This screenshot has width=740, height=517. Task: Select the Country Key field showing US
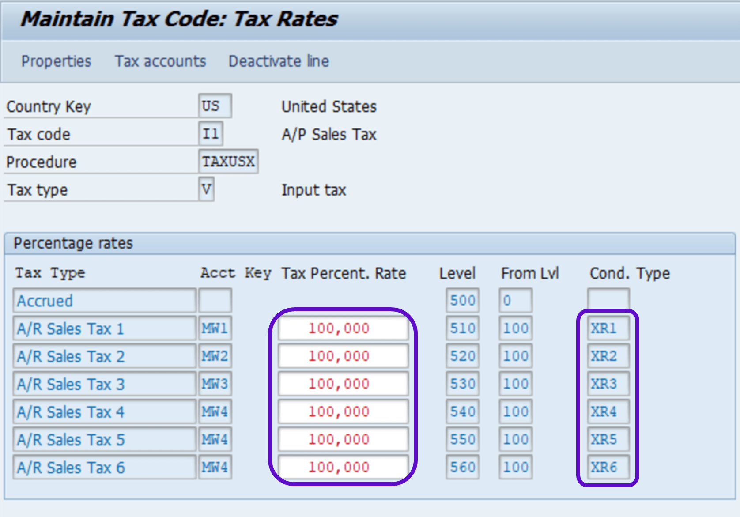click(215, 106)
